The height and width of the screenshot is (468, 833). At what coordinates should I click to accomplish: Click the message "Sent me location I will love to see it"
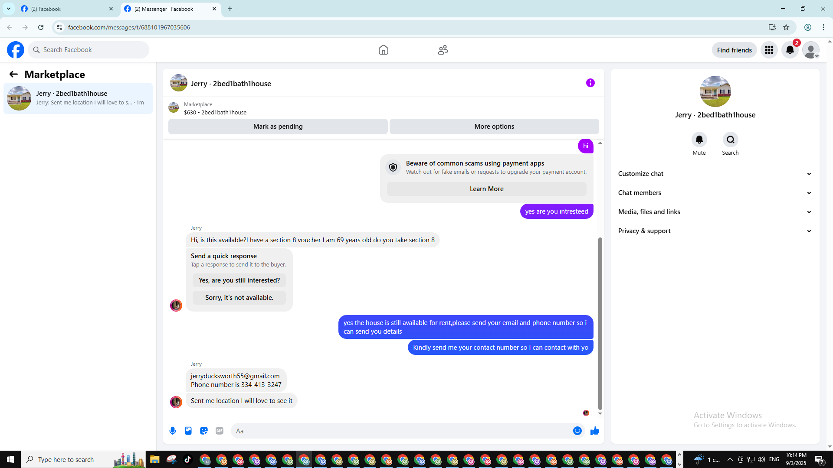[x=242, y=401]
